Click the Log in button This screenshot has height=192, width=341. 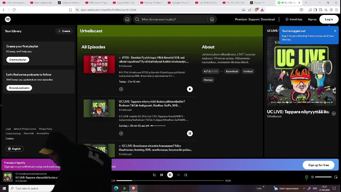pyautogui.click(x=329, y=19)
